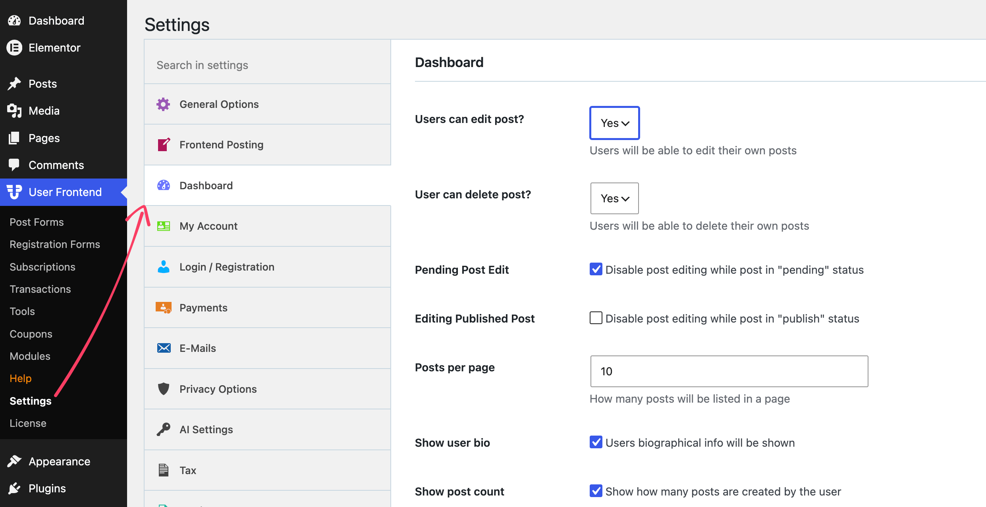This screenshot has height=507, width=986.
Task: Click the Search in settings field
Action: (268, 65)
